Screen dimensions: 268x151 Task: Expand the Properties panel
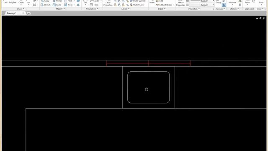(x=194, y=9)
